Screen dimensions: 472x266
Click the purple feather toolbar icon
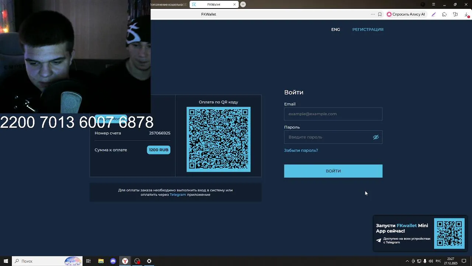point(434,14)
